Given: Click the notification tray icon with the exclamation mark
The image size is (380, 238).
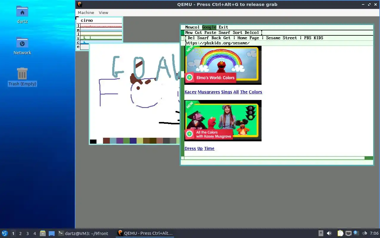Looking at the screenshot, I should (356, 233).
